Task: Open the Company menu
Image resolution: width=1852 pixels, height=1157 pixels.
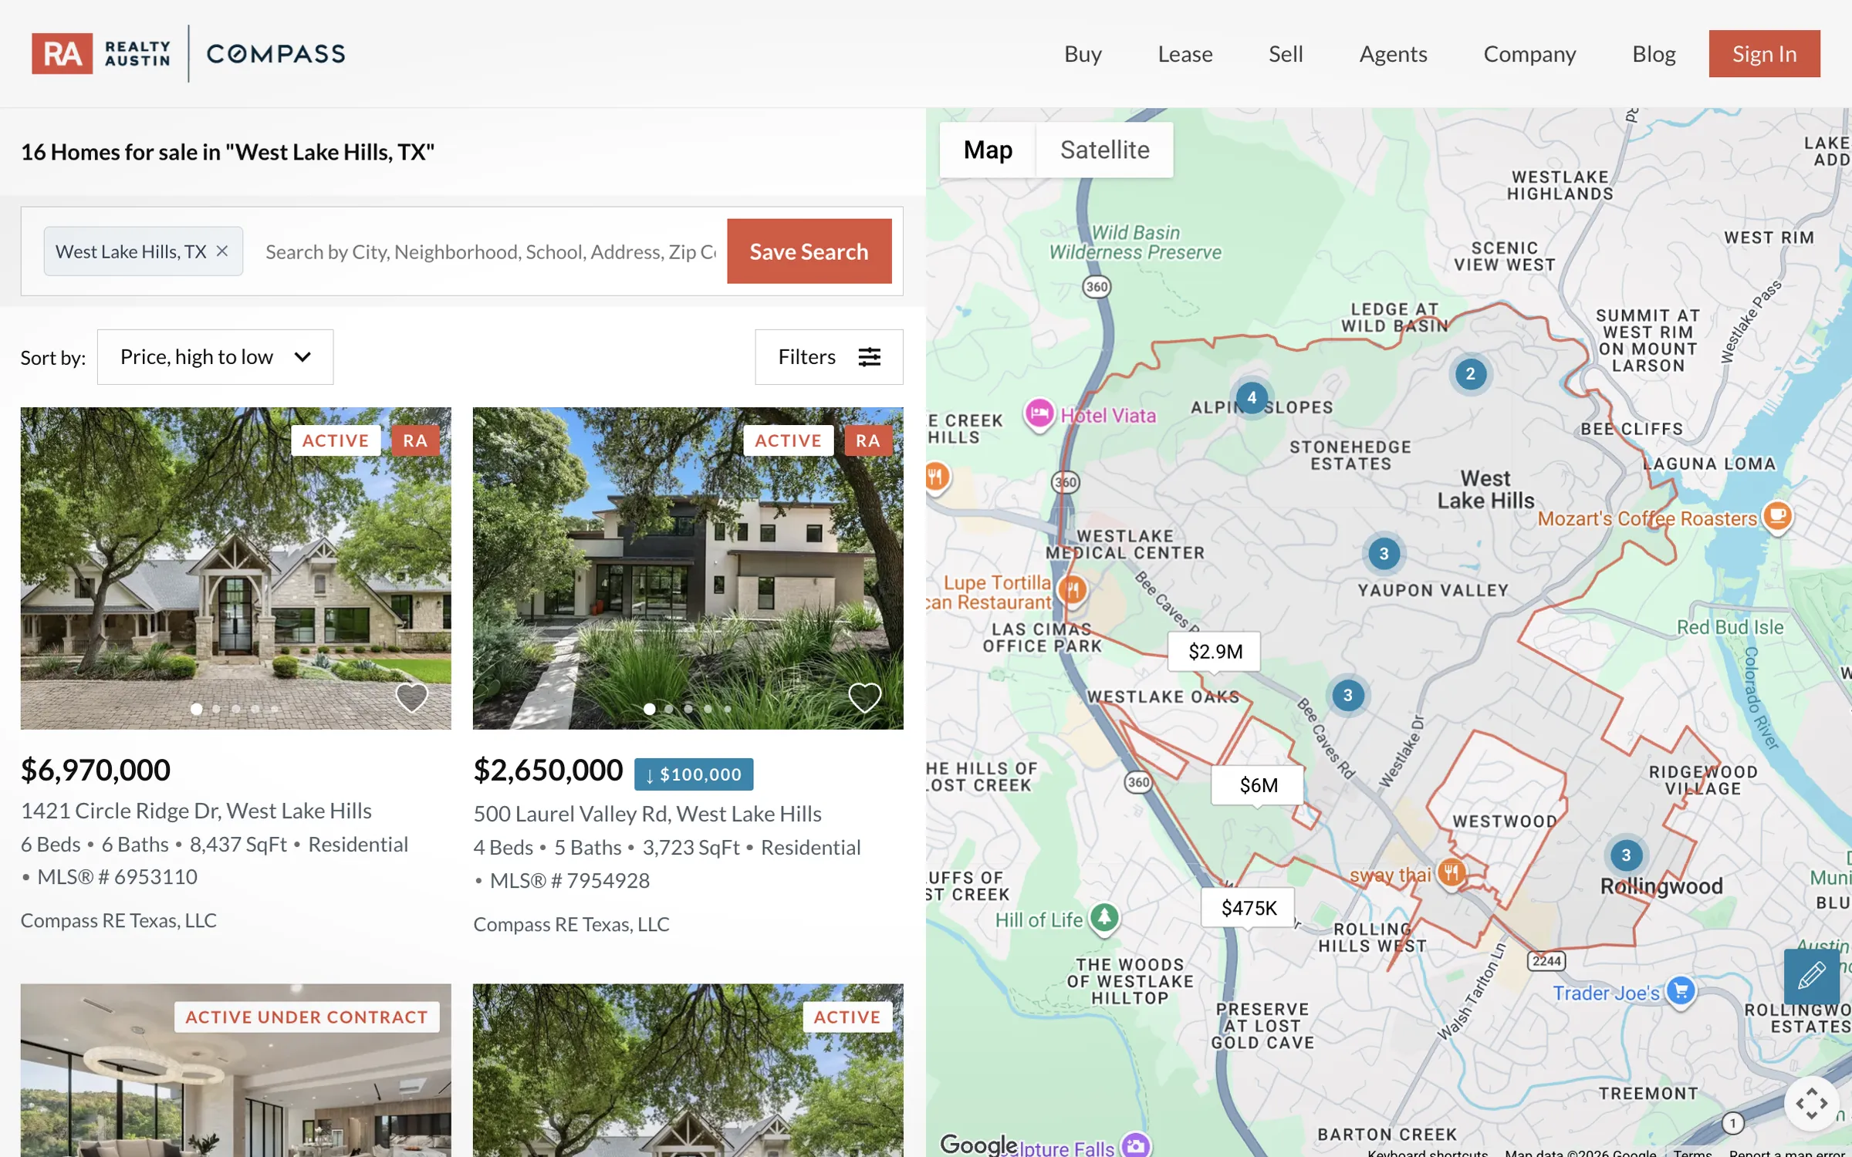Action: coord(1529,54)
